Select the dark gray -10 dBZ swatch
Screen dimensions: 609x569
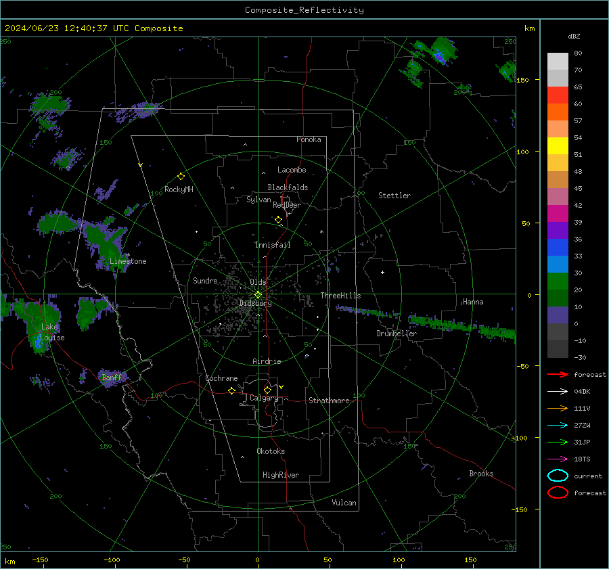click(x=558, y=332)
